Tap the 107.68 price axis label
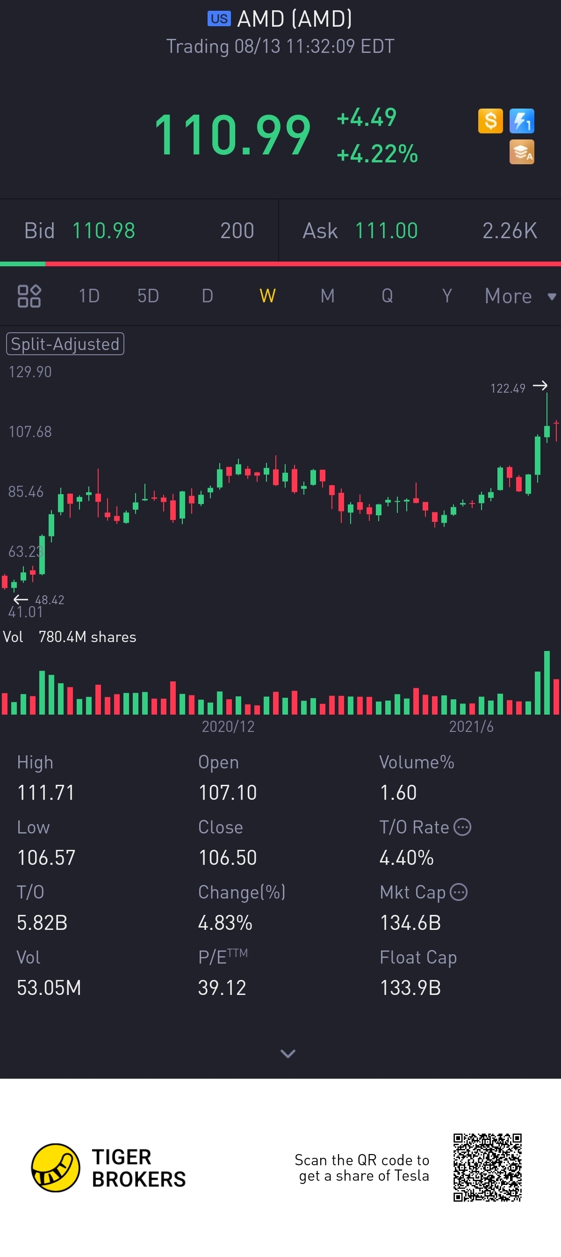This screenshot has width=561, height=1257. (x=30, y=432)
